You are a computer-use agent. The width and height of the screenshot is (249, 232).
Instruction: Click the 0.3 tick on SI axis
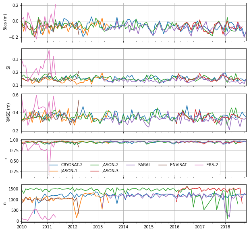(15, 59)
